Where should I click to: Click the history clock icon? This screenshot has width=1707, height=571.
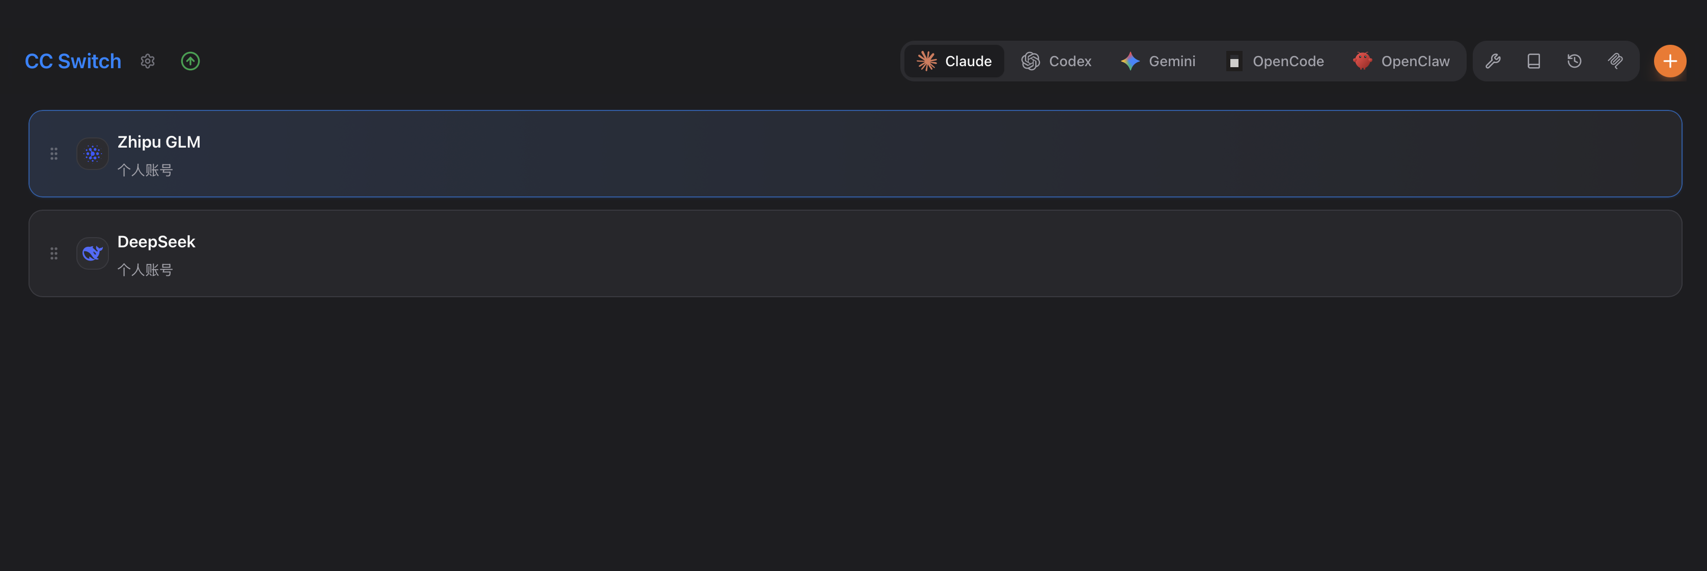tap(1575, 61)
